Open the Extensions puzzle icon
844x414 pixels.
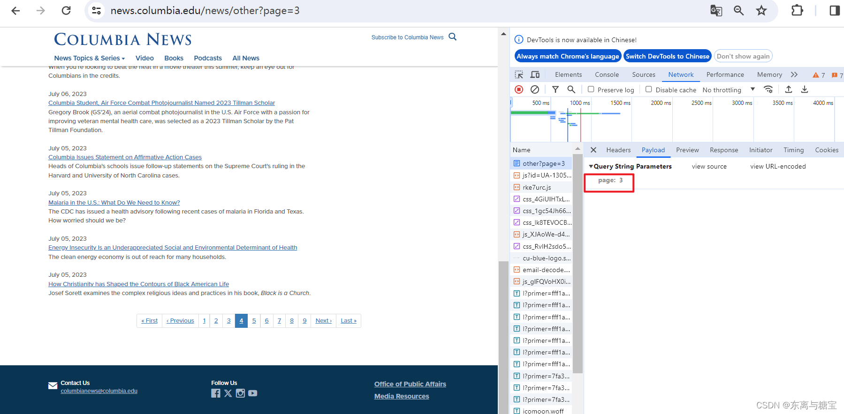pos(797,10)
